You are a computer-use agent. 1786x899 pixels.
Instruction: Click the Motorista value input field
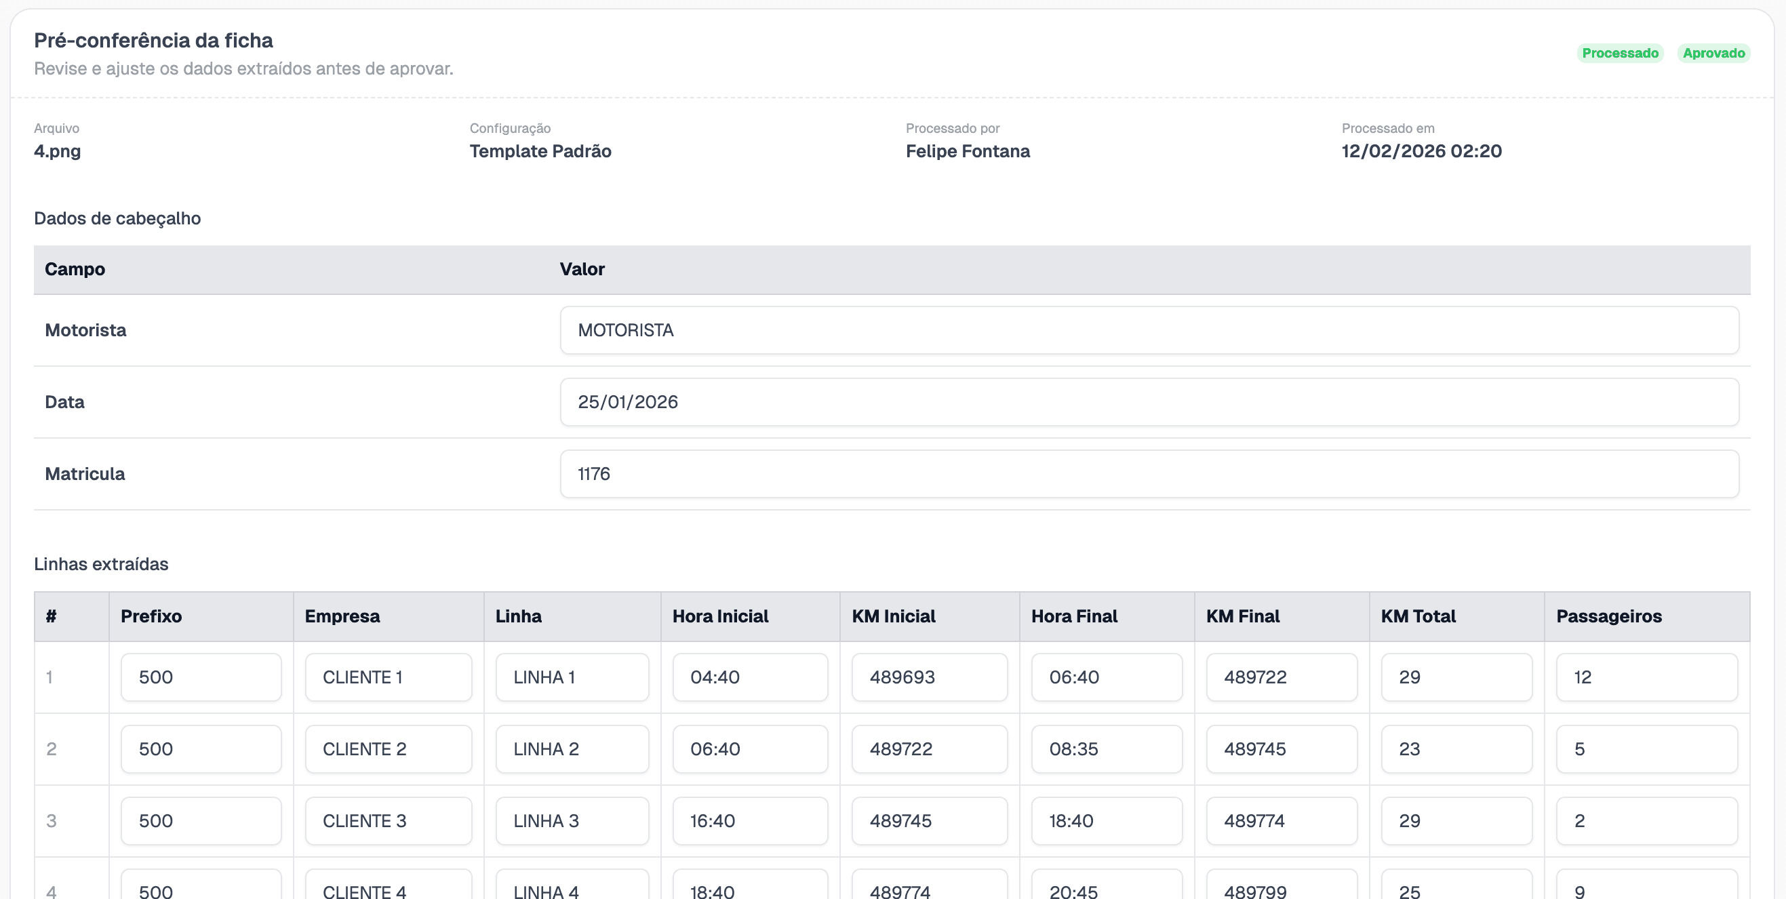pos(1149,330)
